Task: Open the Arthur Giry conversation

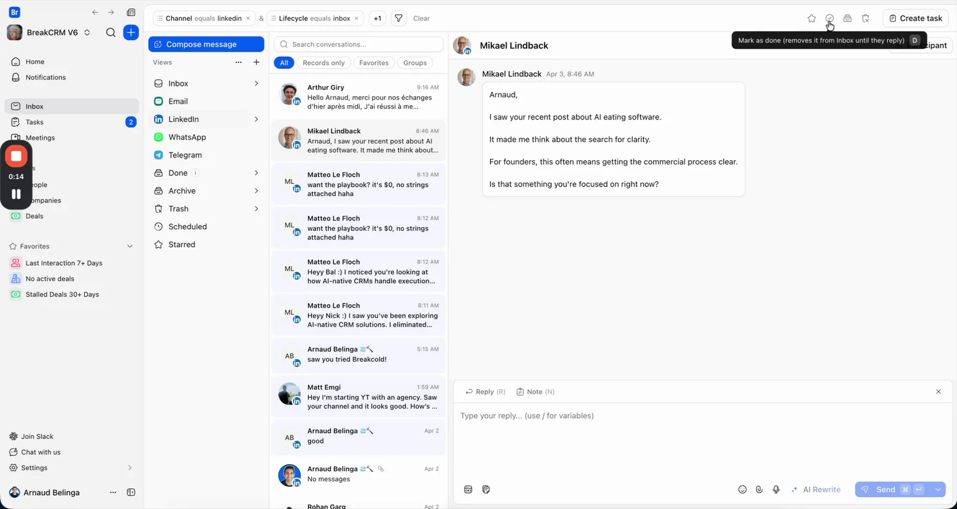Action: tap(359, 97)
